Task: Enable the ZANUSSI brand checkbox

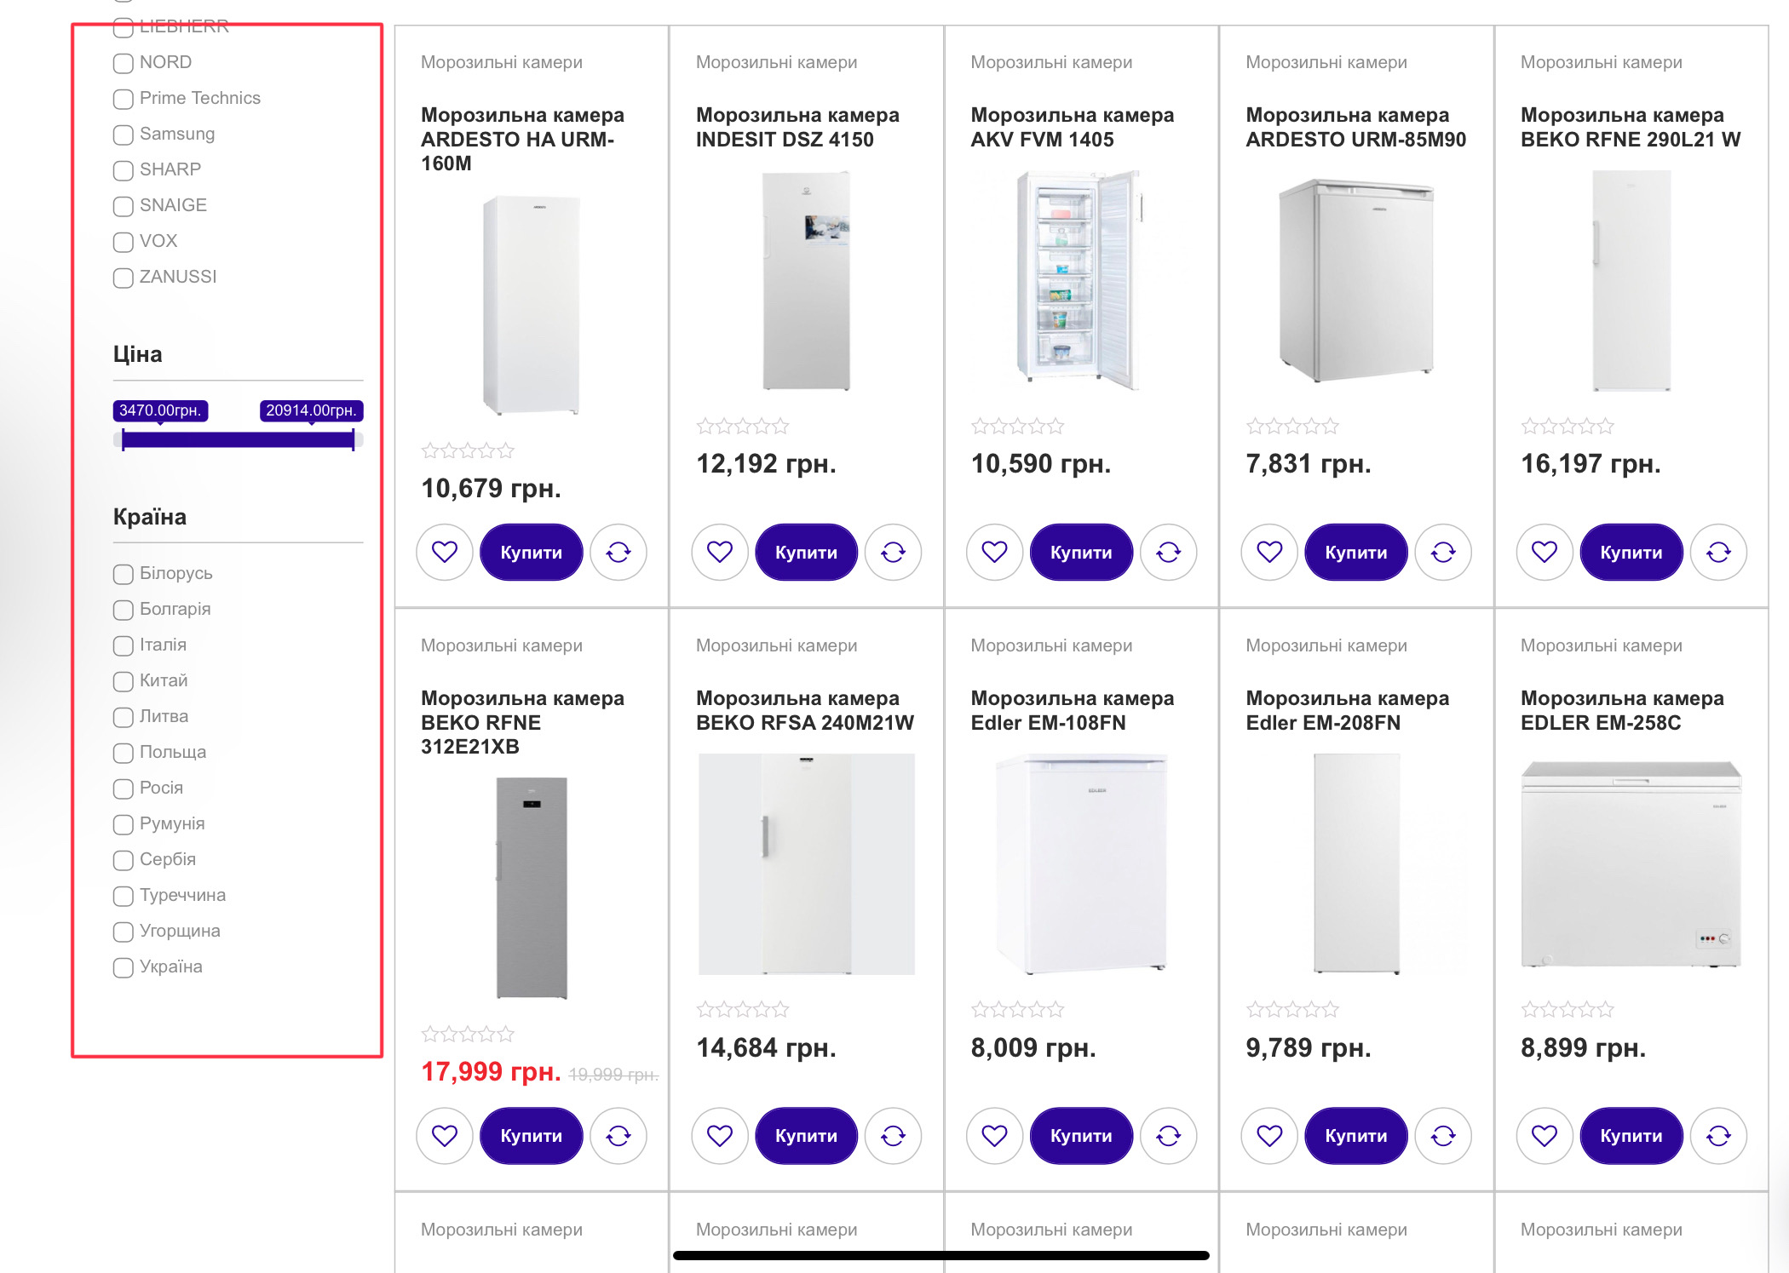Action: pos(124,278)
